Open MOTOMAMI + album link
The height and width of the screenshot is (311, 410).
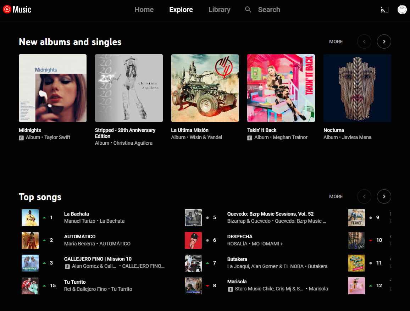(267, 244)
